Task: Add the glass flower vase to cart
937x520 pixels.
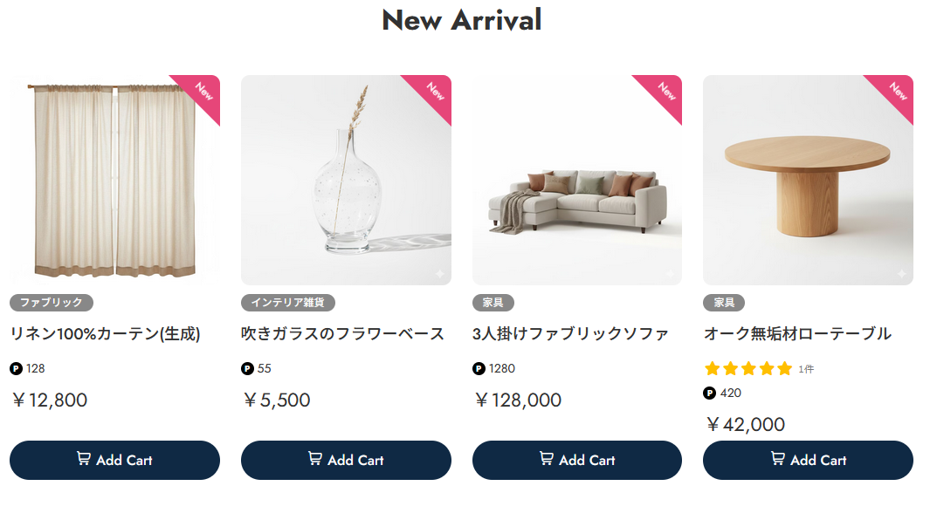Action: pyautogui.click(x=346, y=460)
